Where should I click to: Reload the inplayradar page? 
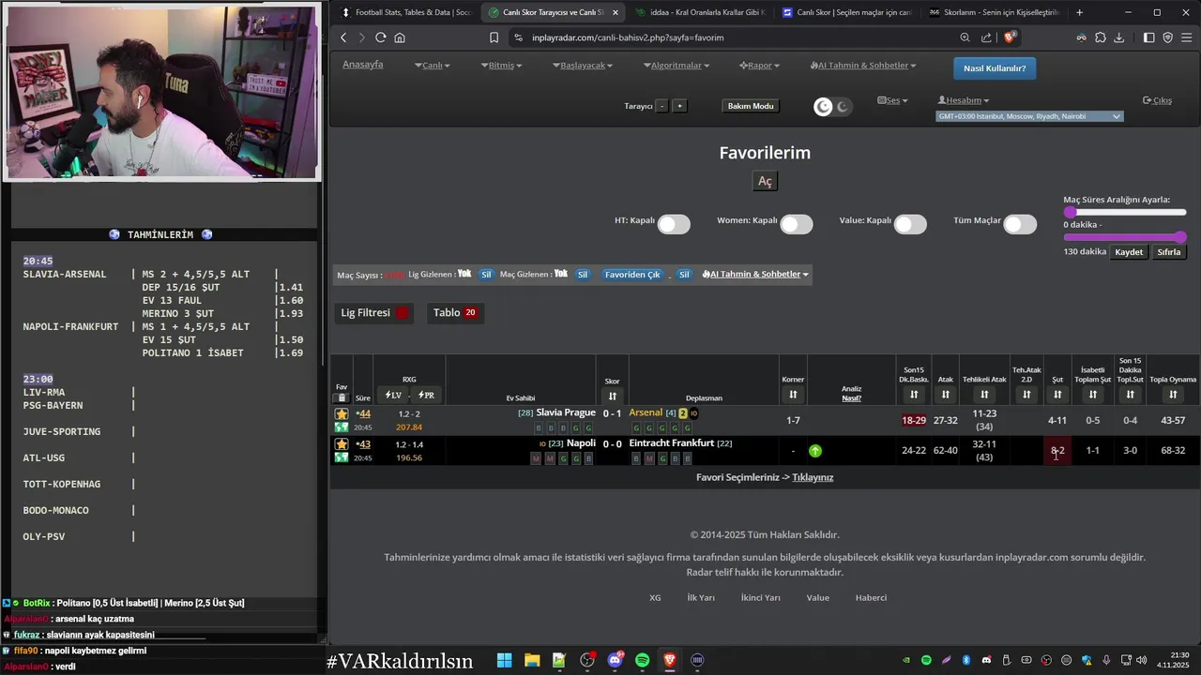coord(380,37)
